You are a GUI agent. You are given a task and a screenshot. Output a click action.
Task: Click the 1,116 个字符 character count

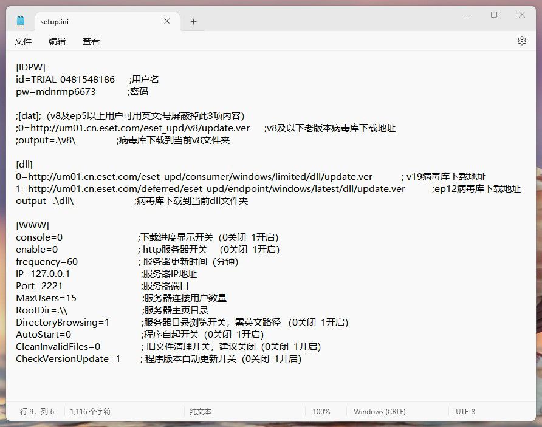pyautogui.click(x=91, y=411)
